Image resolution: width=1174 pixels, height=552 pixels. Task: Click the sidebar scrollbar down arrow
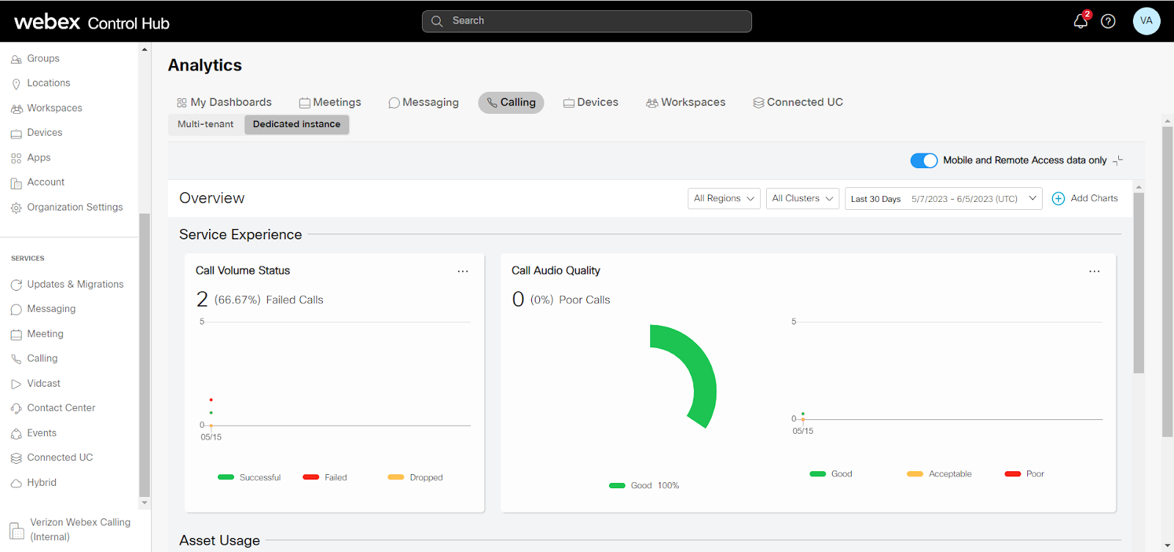(145, 504)
